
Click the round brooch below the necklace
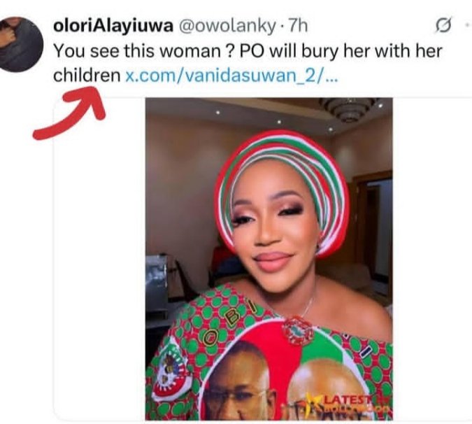[x=299, y=329]
